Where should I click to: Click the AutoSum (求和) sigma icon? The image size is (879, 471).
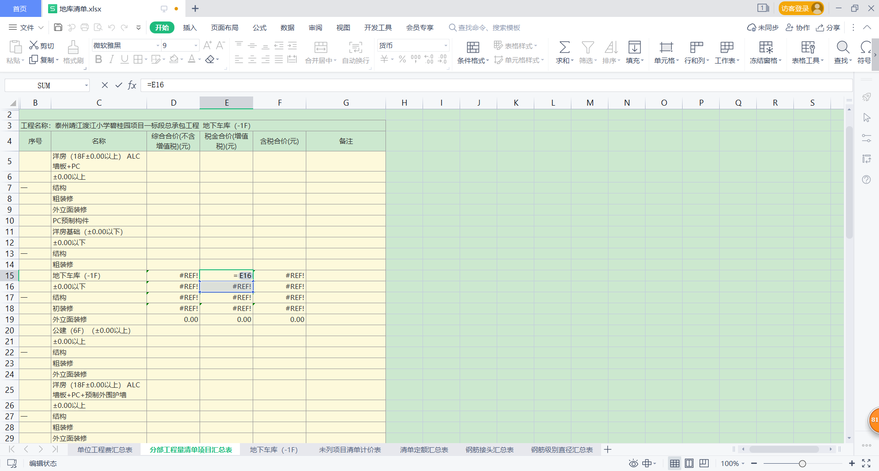click(564, 47)
